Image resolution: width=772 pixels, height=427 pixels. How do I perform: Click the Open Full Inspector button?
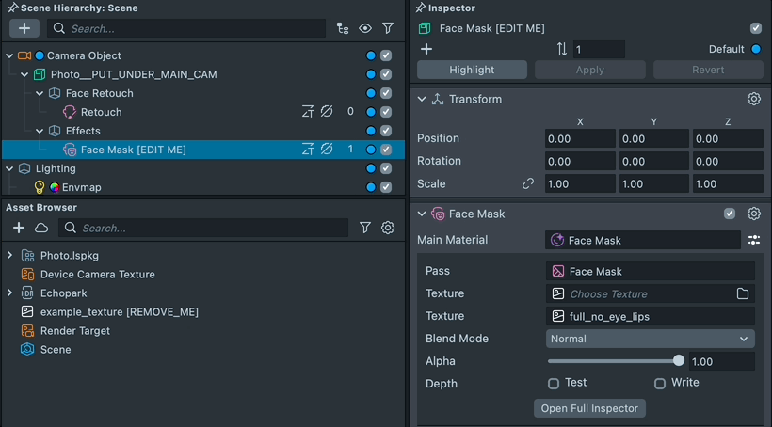coord(589,408)
